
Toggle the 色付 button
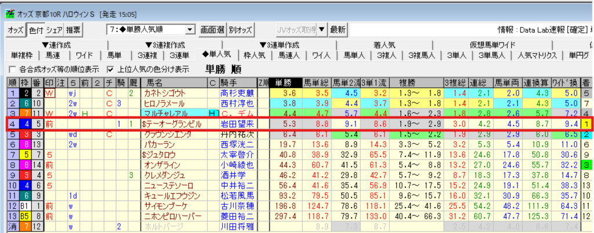tap(36, 30)
